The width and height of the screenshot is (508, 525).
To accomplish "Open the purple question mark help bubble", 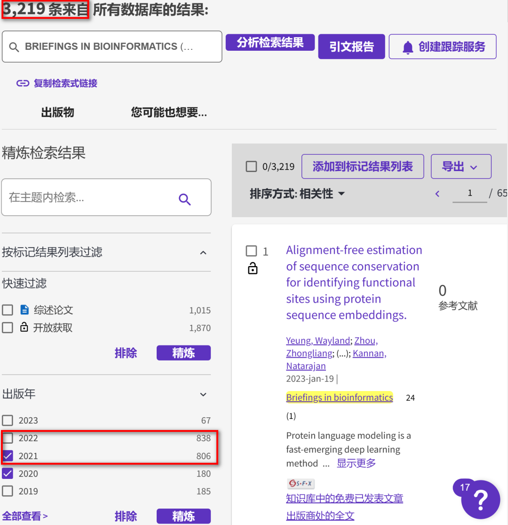I will click(480, 499).
